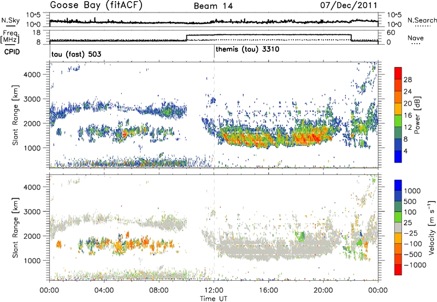Click the frequency step-down near 22:00 UT
This screenshot has width=437, height=302.
point(351,38)
